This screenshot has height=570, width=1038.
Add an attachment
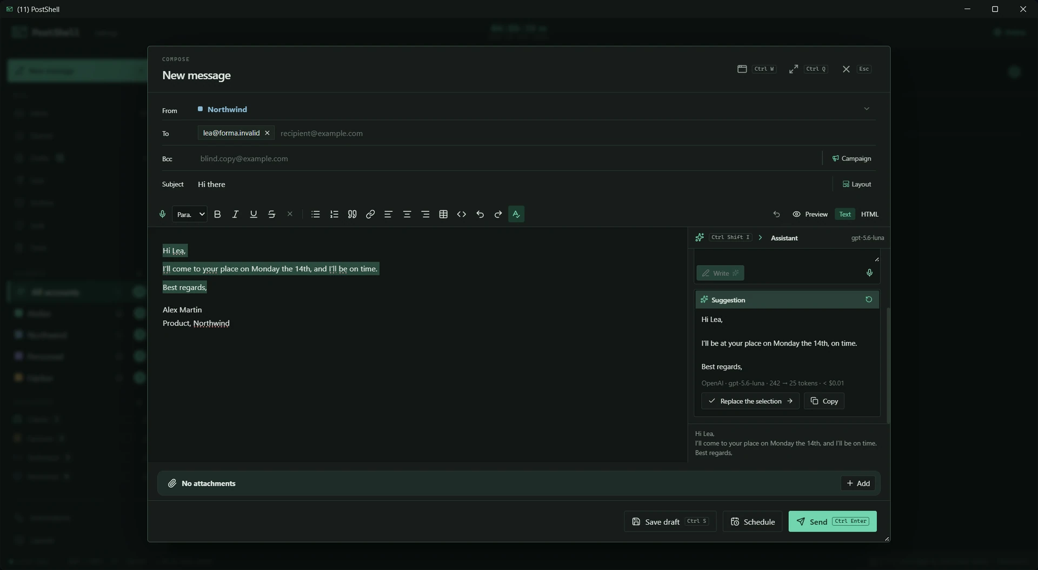click(858, 483)
